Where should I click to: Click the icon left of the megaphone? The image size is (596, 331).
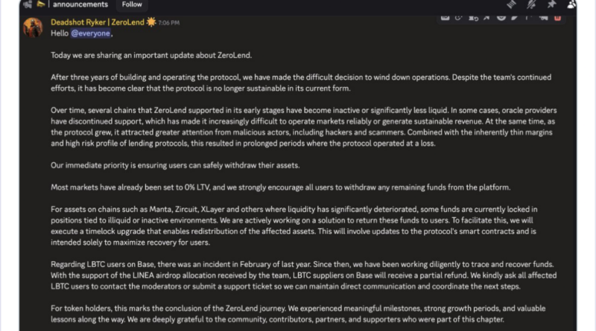27,4
